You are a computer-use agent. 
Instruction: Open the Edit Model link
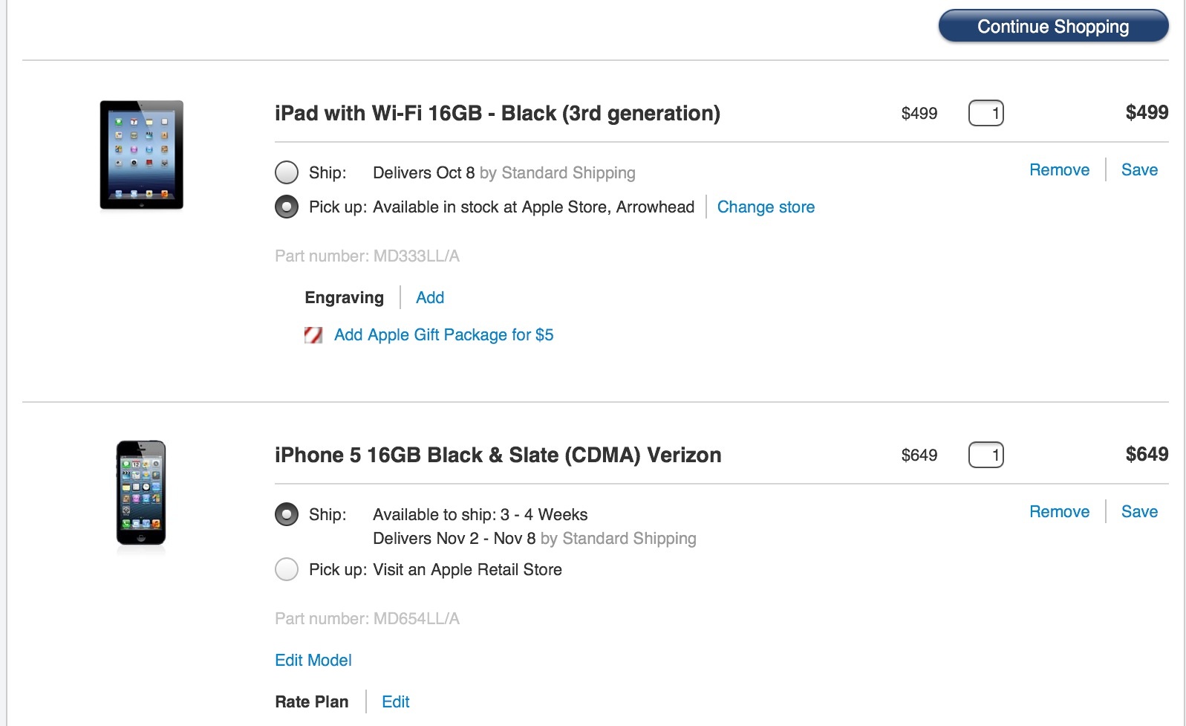313,660
